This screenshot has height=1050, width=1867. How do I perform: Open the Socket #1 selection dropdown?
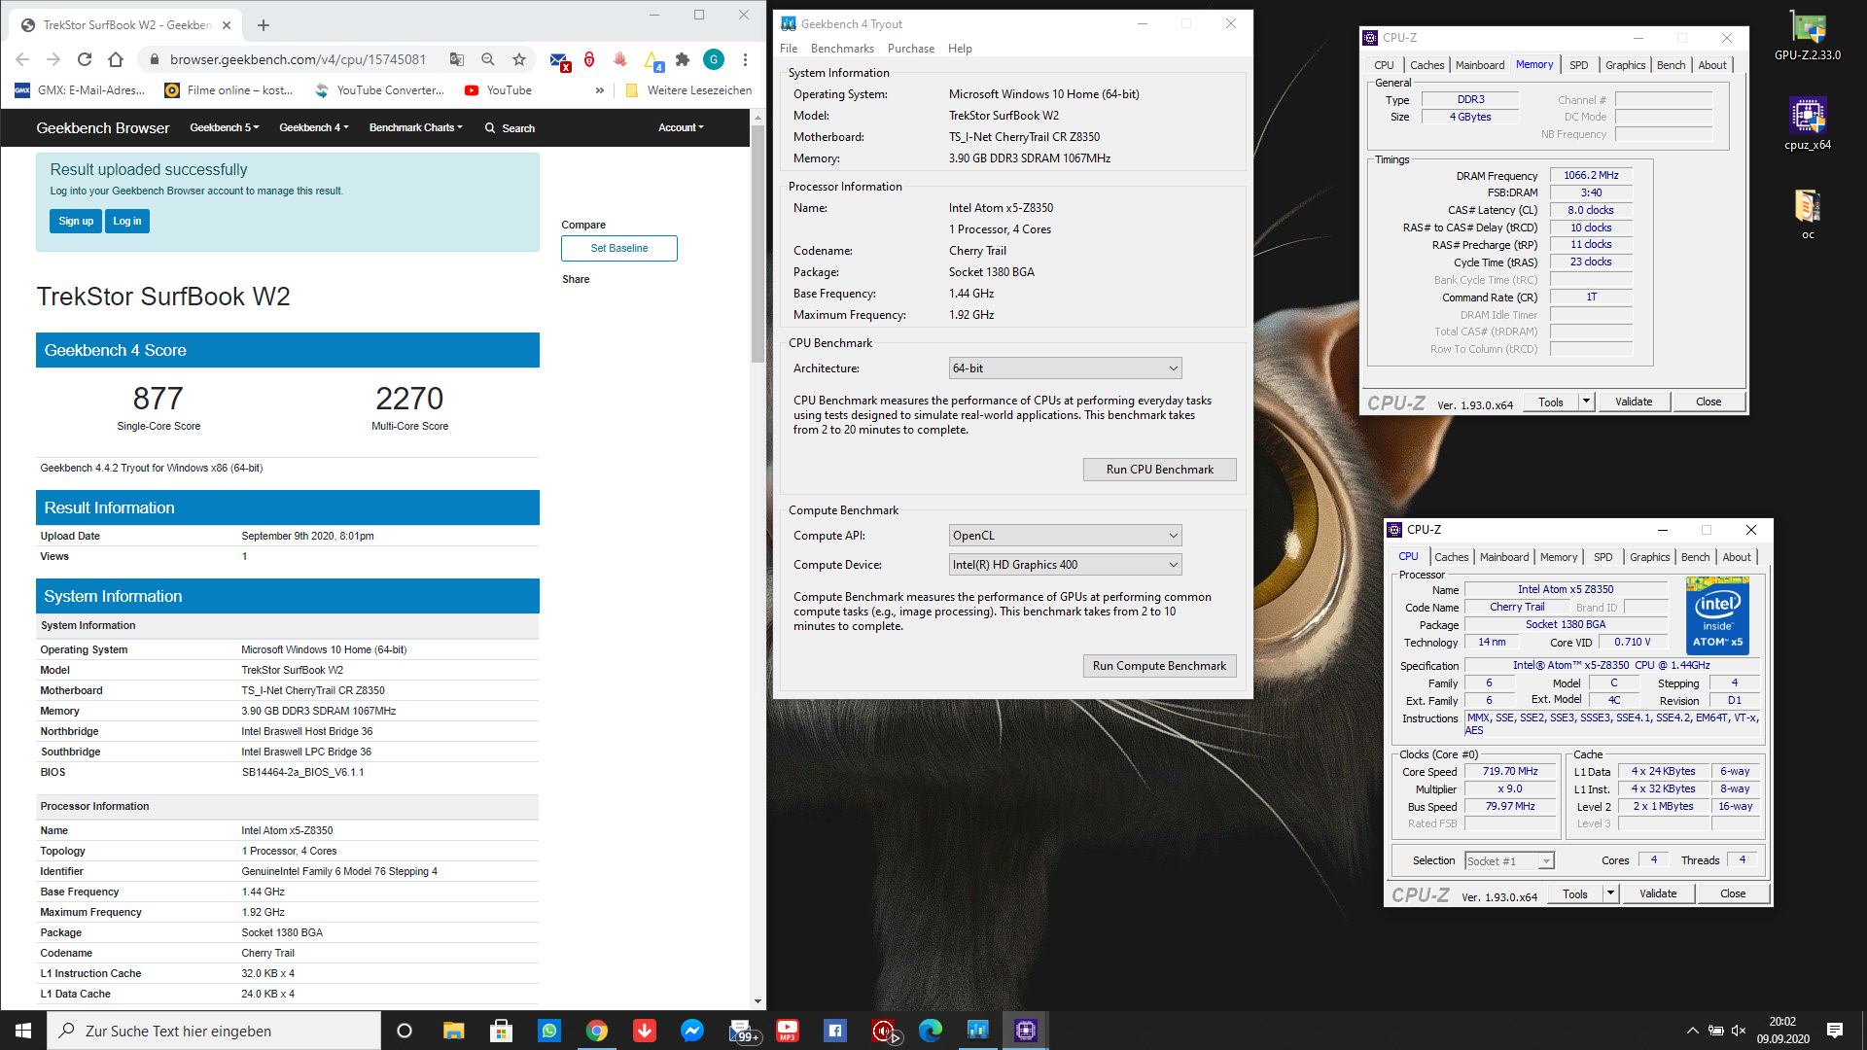[1509, 861]
